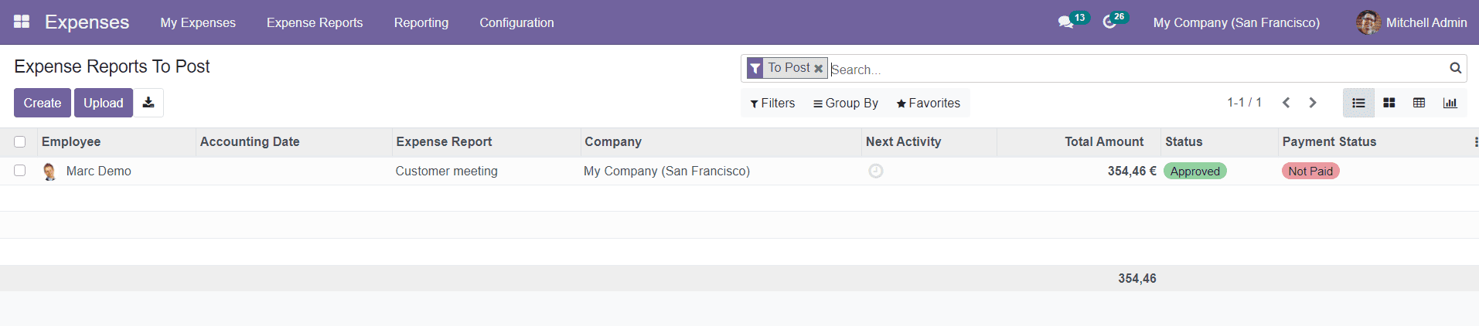Open the Reporting menu

421,22
